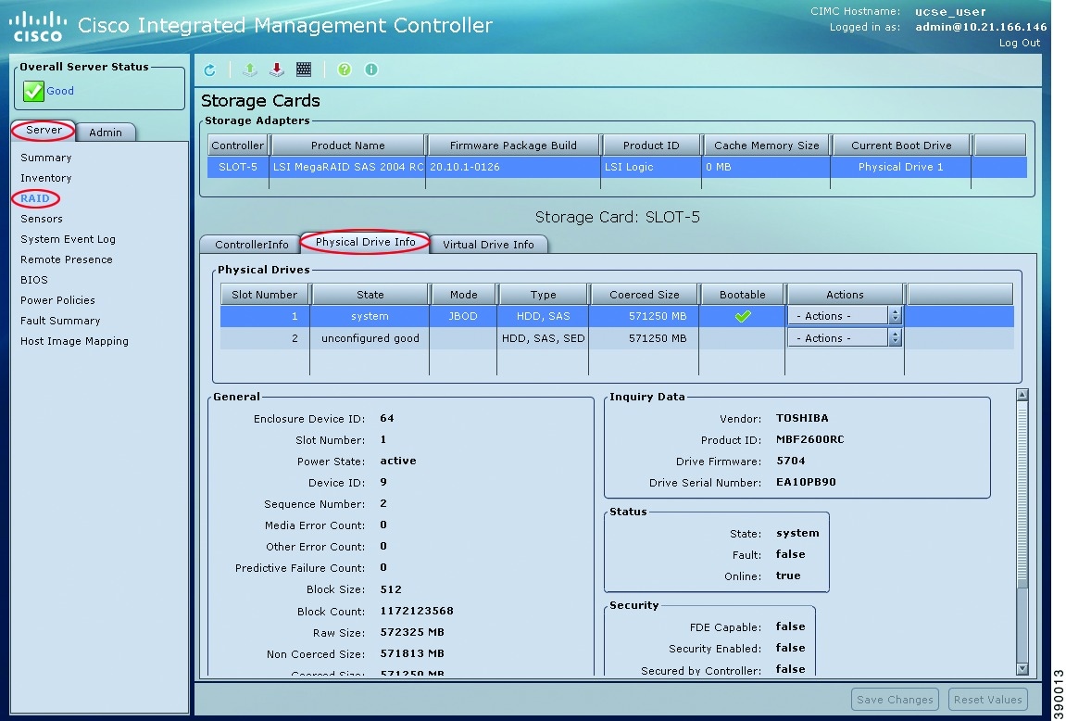Open the Actions dropdown for slot 1 drive
This screenshot has width=1066, height=721.
tap(844, 316)
